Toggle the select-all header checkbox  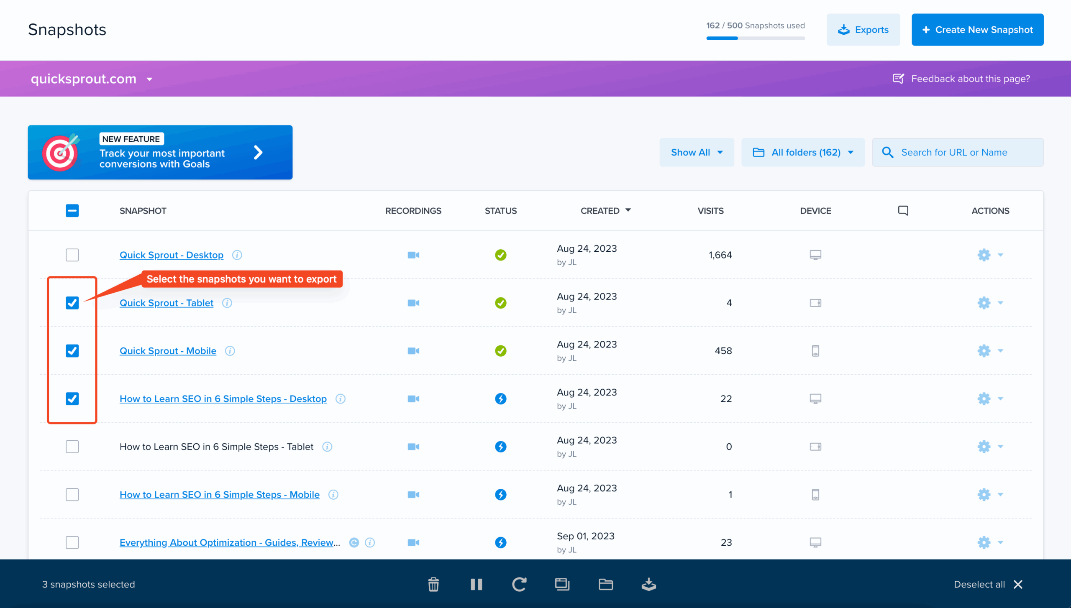pos(72,210)
